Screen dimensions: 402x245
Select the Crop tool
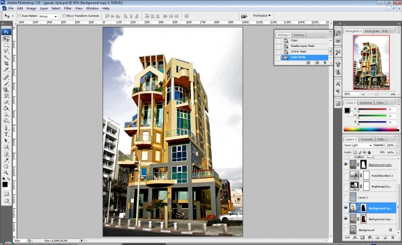click(x=6, y=64)
